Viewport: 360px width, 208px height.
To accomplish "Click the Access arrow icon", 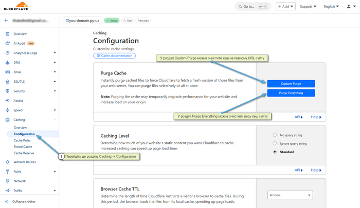I will 7,101.
